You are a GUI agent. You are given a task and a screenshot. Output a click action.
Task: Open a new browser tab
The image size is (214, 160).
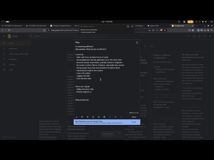pyautogui.click(x=197, y=26)
